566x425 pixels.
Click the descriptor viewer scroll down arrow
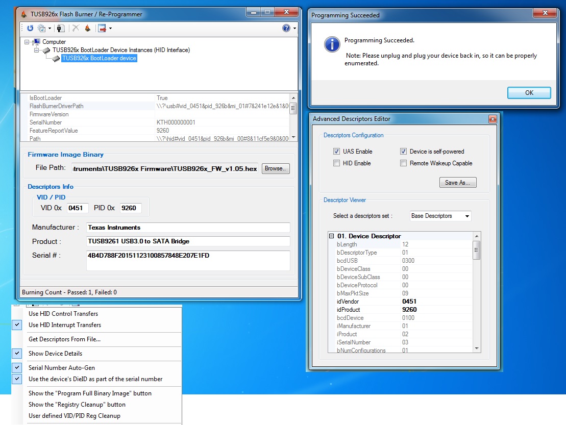pos(477,348)
